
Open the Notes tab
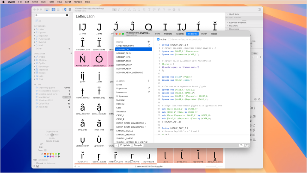[x=214, y=34]
